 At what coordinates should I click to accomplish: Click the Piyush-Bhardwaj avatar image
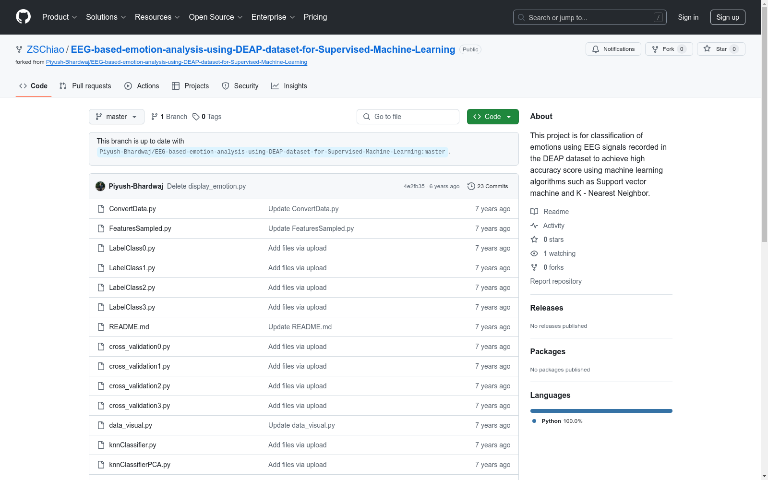[x=100, y=186]
